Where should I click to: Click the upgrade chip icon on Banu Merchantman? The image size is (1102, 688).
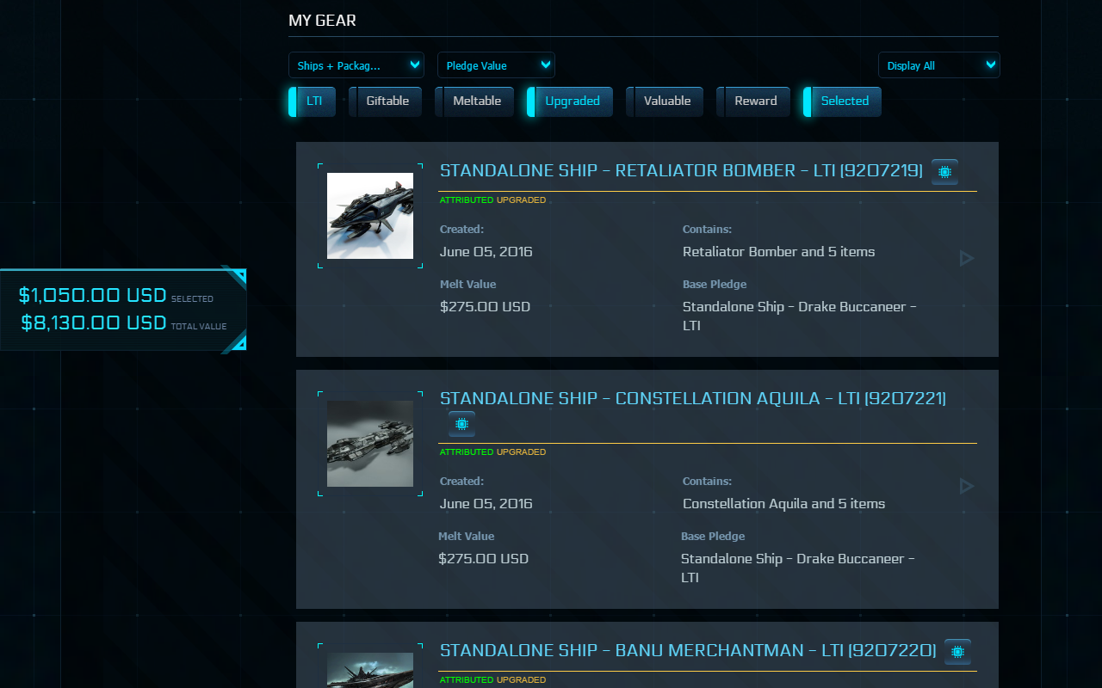pyautogui.click(x=957, y=651)
